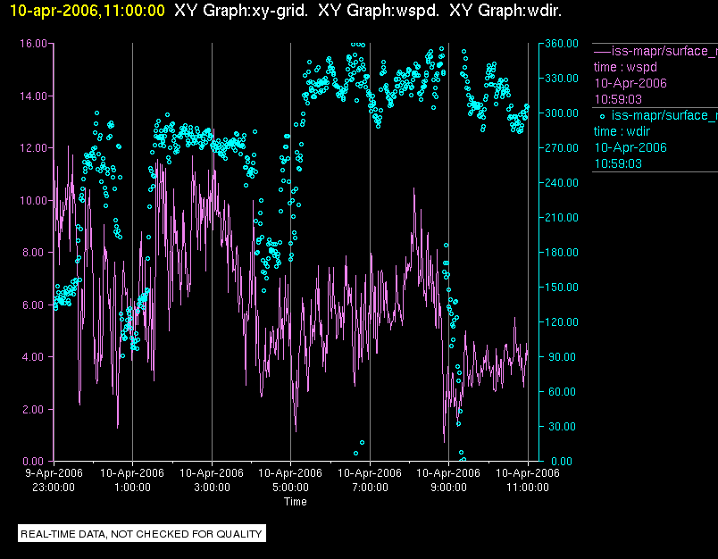Click the 180.00 wind direction axis label

tap(562, 253)
